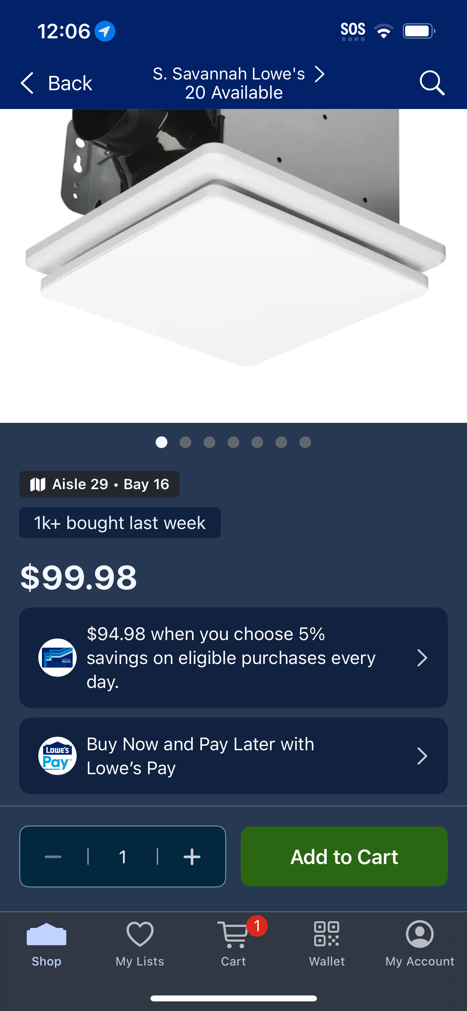Image resolution: width=467 pixels, height=1011 pixels.
Task: Tap the Lowe's Pay logo icon
Action: (57, 756)
